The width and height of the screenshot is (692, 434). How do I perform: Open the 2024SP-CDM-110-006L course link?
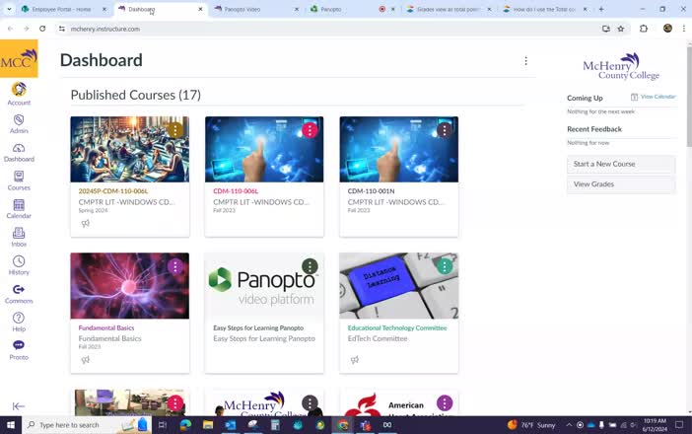tap(113, 191)
